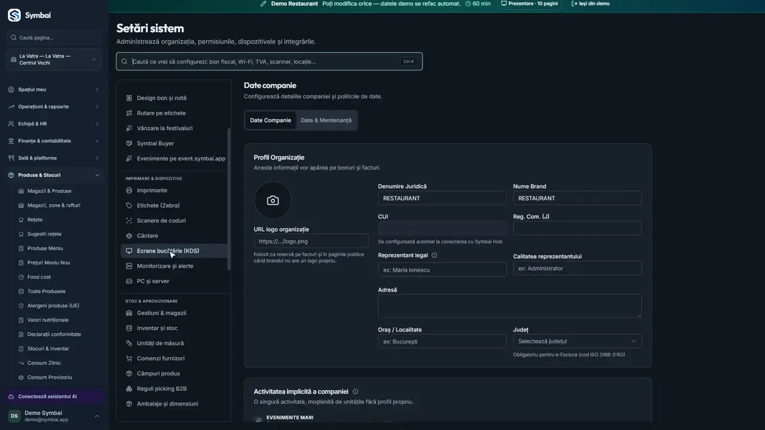Open Imprimante printer icon in settings list
Image resolution: width=765 pixels, height=430 pixels.
(129, 191)
